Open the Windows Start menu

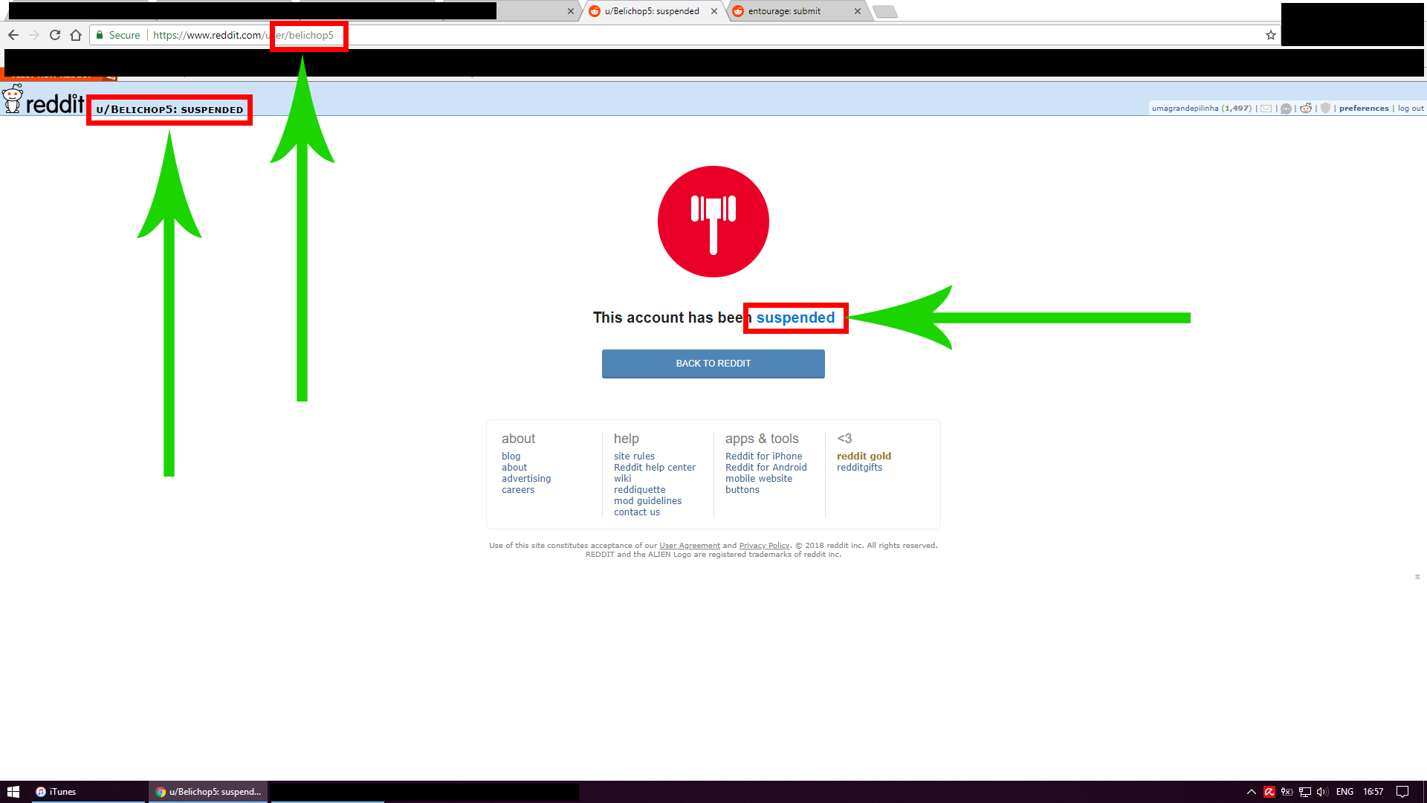pos(13,792)
